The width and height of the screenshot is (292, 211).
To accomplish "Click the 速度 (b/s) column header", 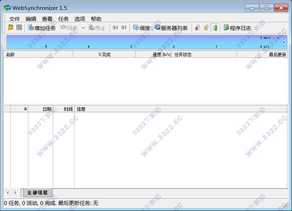I will (x=154, y=54).
